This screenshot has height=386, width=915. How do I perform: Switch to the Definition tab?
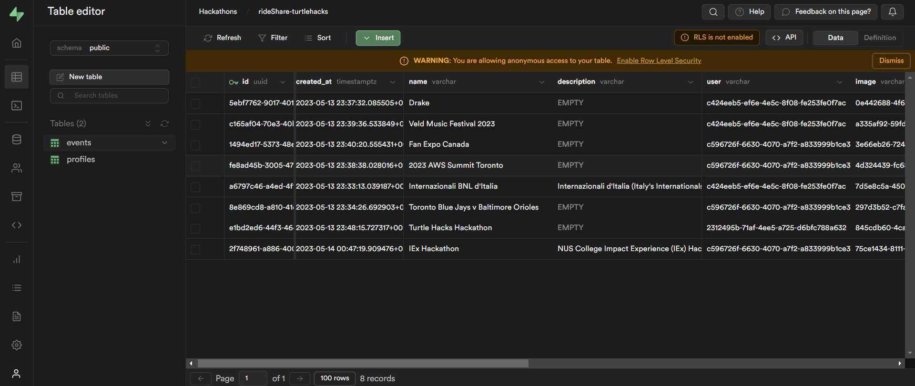880,38
